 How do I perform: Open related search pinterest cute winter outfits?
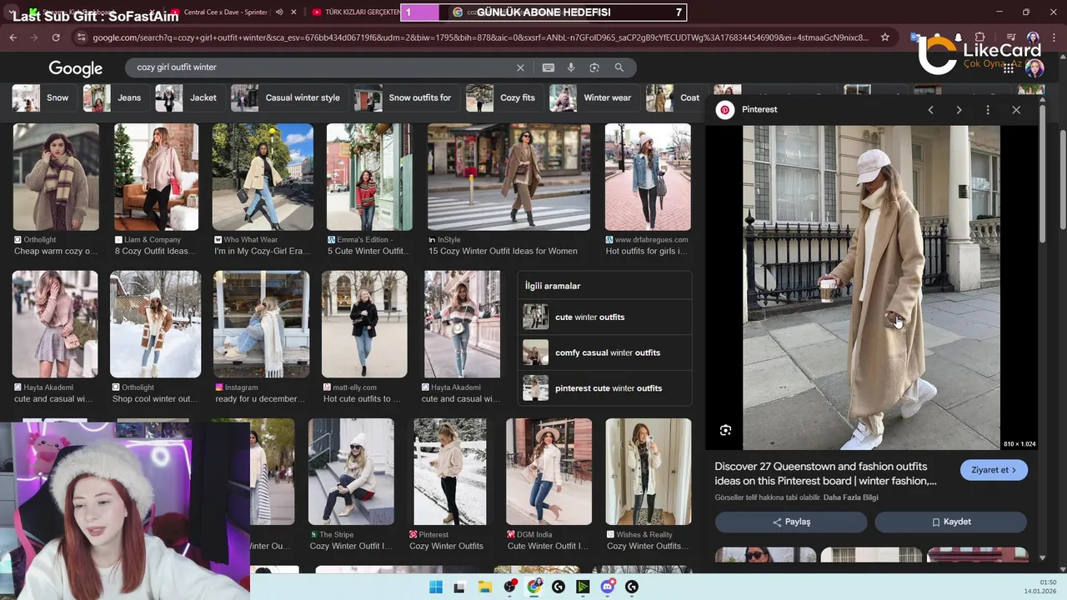[x=604, y=388]
